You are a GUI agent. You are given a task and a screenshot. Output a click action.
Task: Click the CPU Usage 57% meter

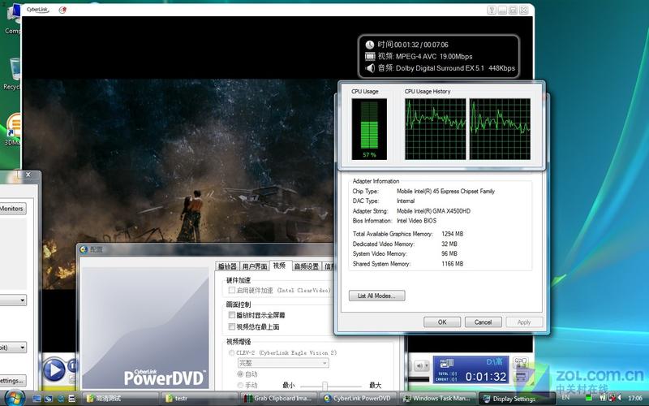point(369,129)
